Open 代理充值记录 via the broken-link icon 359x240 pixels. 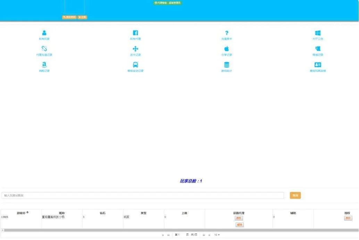click(44, 49)
